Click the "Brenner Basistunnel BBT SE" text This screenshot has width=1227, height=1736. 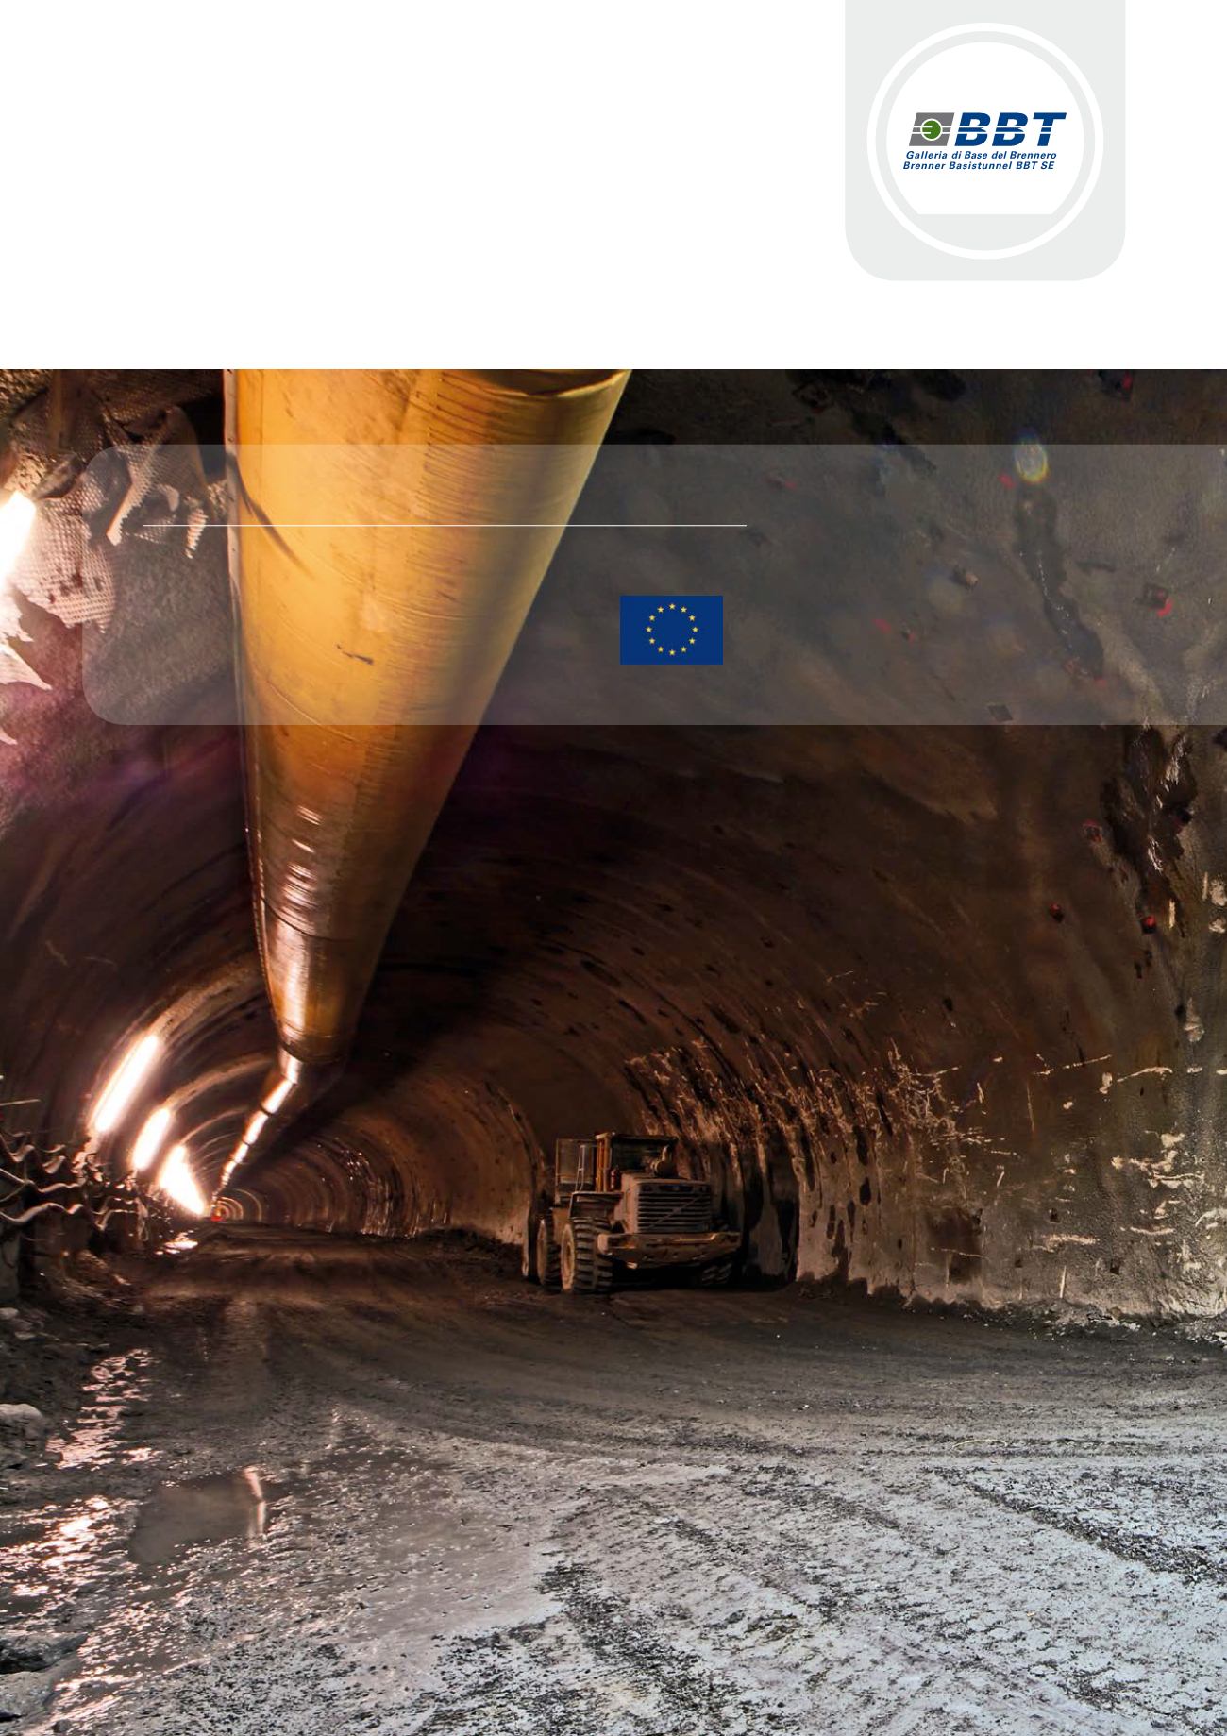click(979, 164)
